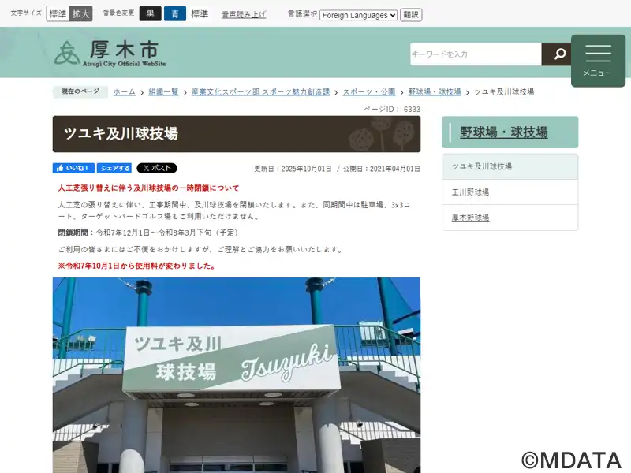Open the hamburger メニュー button
Image resolution: width=631 pixels, height=473 pixels.
click(598, 61)
